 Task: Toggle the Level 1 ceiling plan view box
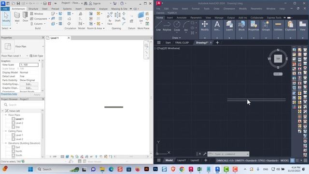point(13,135)
